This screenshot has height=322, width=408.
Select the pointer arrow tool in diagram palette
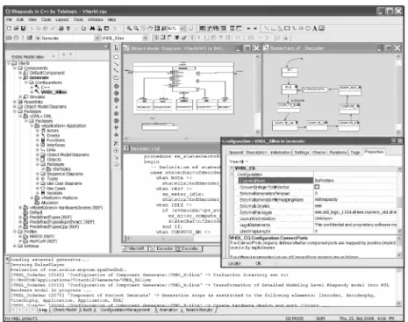(117, 48)
